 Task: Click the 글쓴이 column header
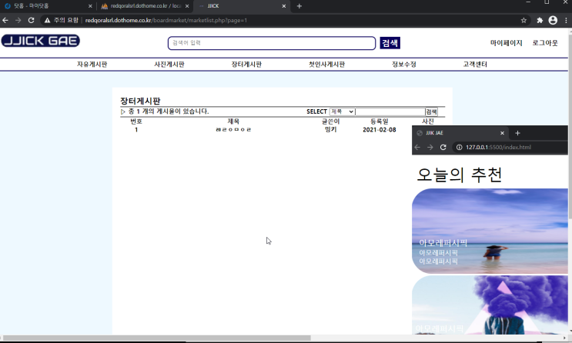[330, 122]
